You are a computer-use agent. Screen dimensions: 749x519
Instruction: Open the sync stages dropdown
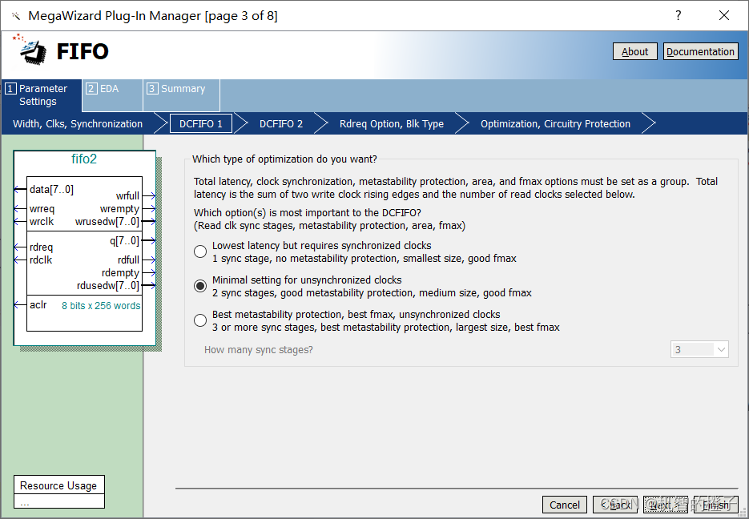pos(699,349)
